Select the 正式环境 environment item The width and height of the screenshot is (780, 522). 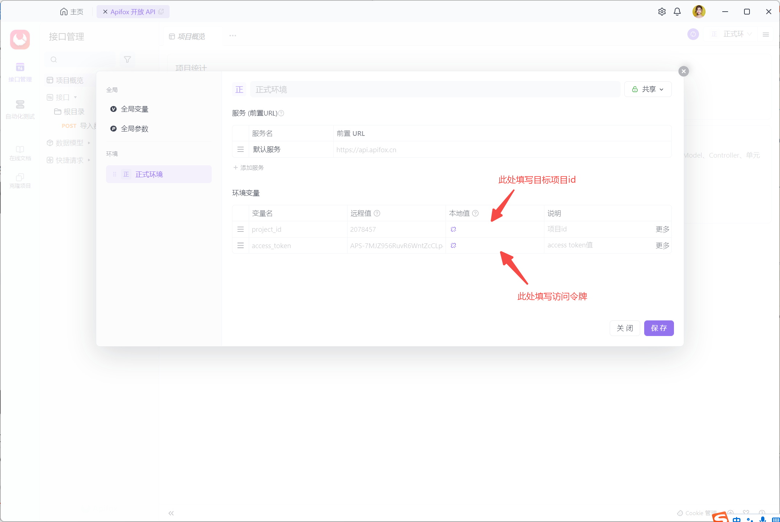(x=149, y=174)
